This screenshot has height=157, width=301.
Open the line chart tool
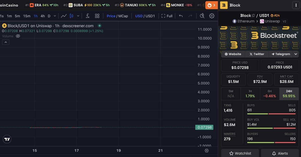click(x=64, y=16)
